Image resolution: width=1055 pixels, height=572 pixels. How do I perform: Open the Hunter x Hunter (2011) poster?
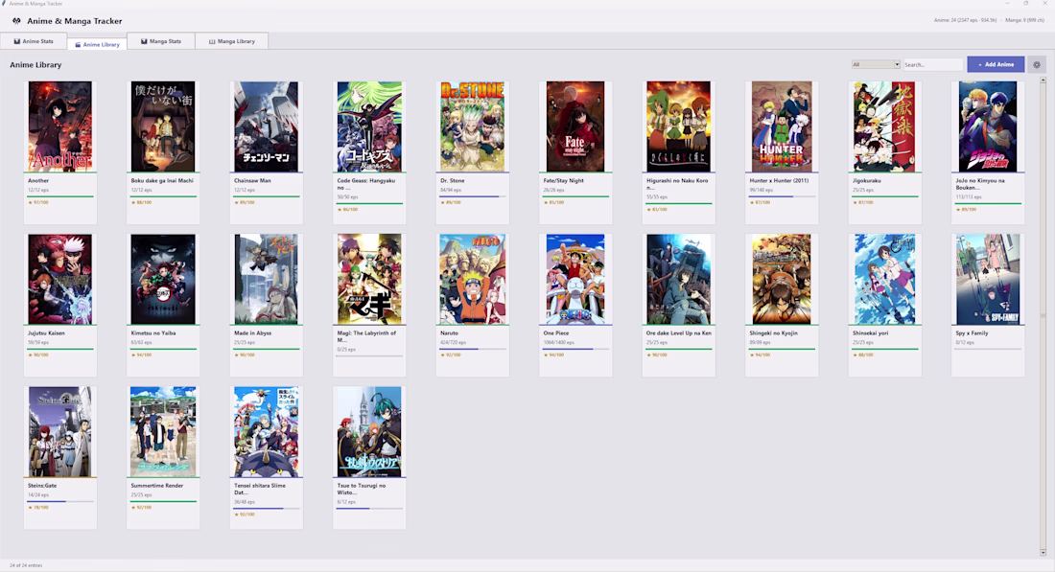tap(781, 126)
